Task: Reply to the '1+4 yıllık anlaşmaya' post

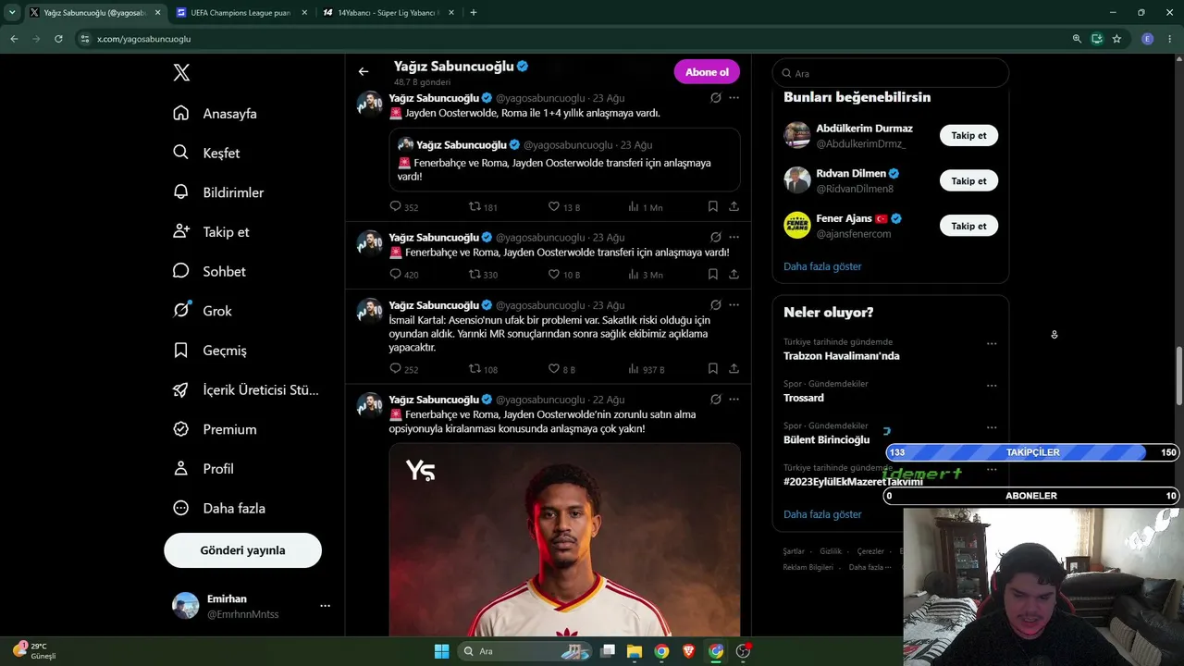Action: 403,207
